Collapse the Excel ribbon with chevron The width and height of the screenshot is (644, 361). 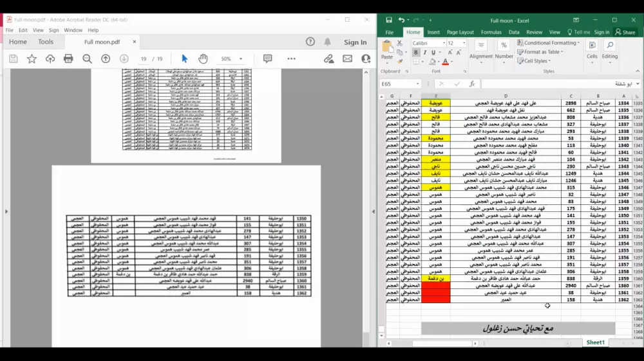coord(638,71)
